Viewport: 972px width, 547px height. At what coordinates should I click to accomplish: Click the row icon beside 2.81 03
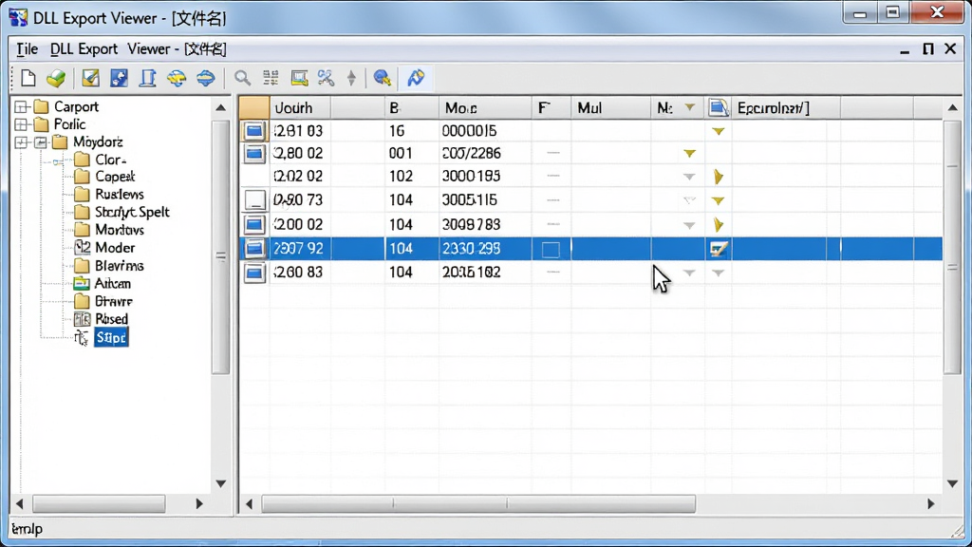(254, 131)
